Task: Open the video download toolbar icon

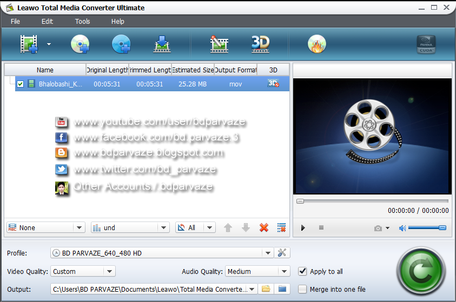Action: 162,44
